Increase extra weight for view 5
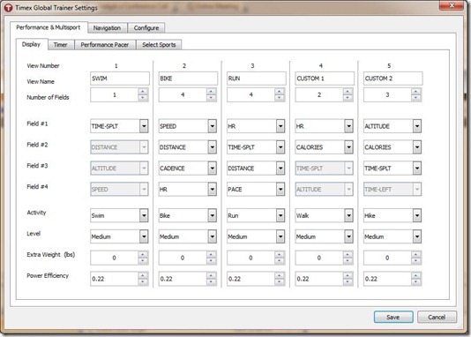The height and width of the screenshot is (337, 471). click(416, 254)
